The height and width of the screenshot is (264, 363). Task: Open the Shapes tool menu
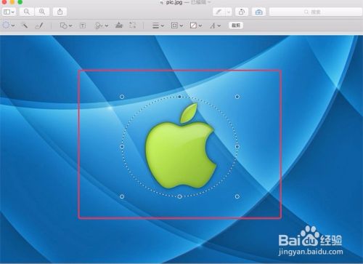(66, 25)
